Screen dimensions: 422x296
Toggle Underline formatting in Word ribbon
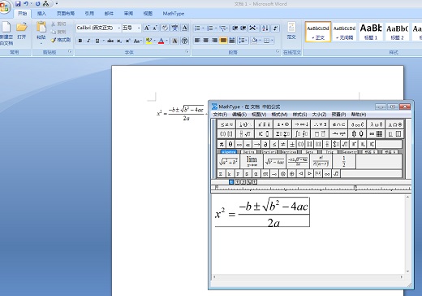click(97, 41)
